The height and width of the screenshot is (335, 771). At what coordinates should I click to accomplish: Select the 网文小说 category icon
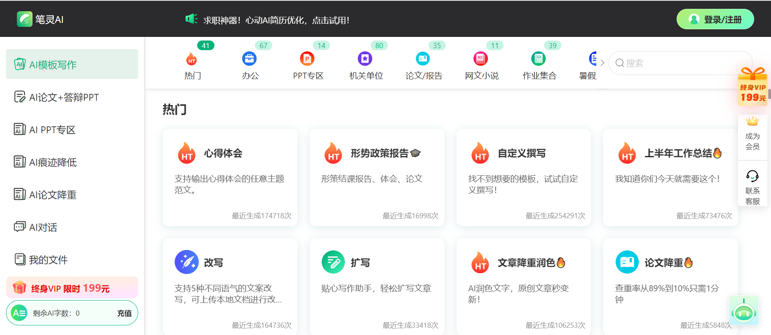pos(481,59)
